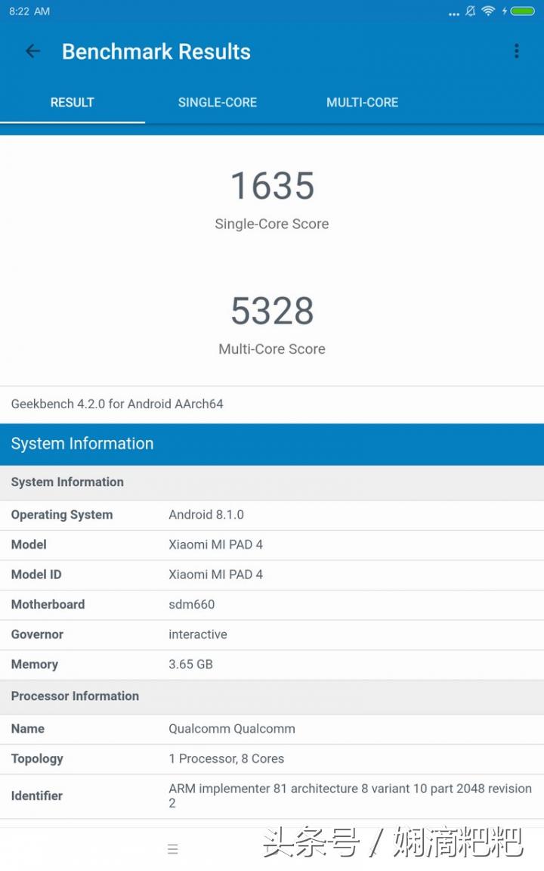Tap the blue System Information header
Screen dimensions: 544x871
272,444
